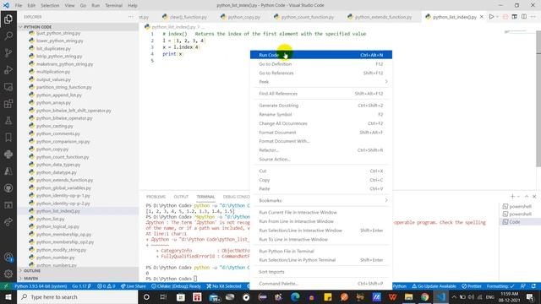Screen dimensions: 541x304
Task: Click Go Update Available status item
Action: click(434, 286)
